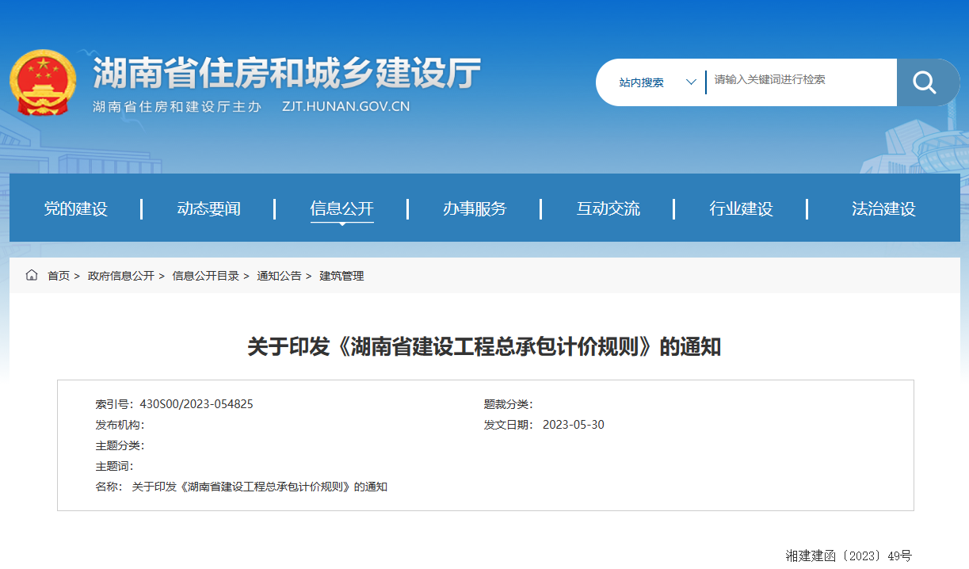This screenshot has width=969, height=569.
Task: Click 政府信息公开 breadcrumb link
Action: [121, 276]
